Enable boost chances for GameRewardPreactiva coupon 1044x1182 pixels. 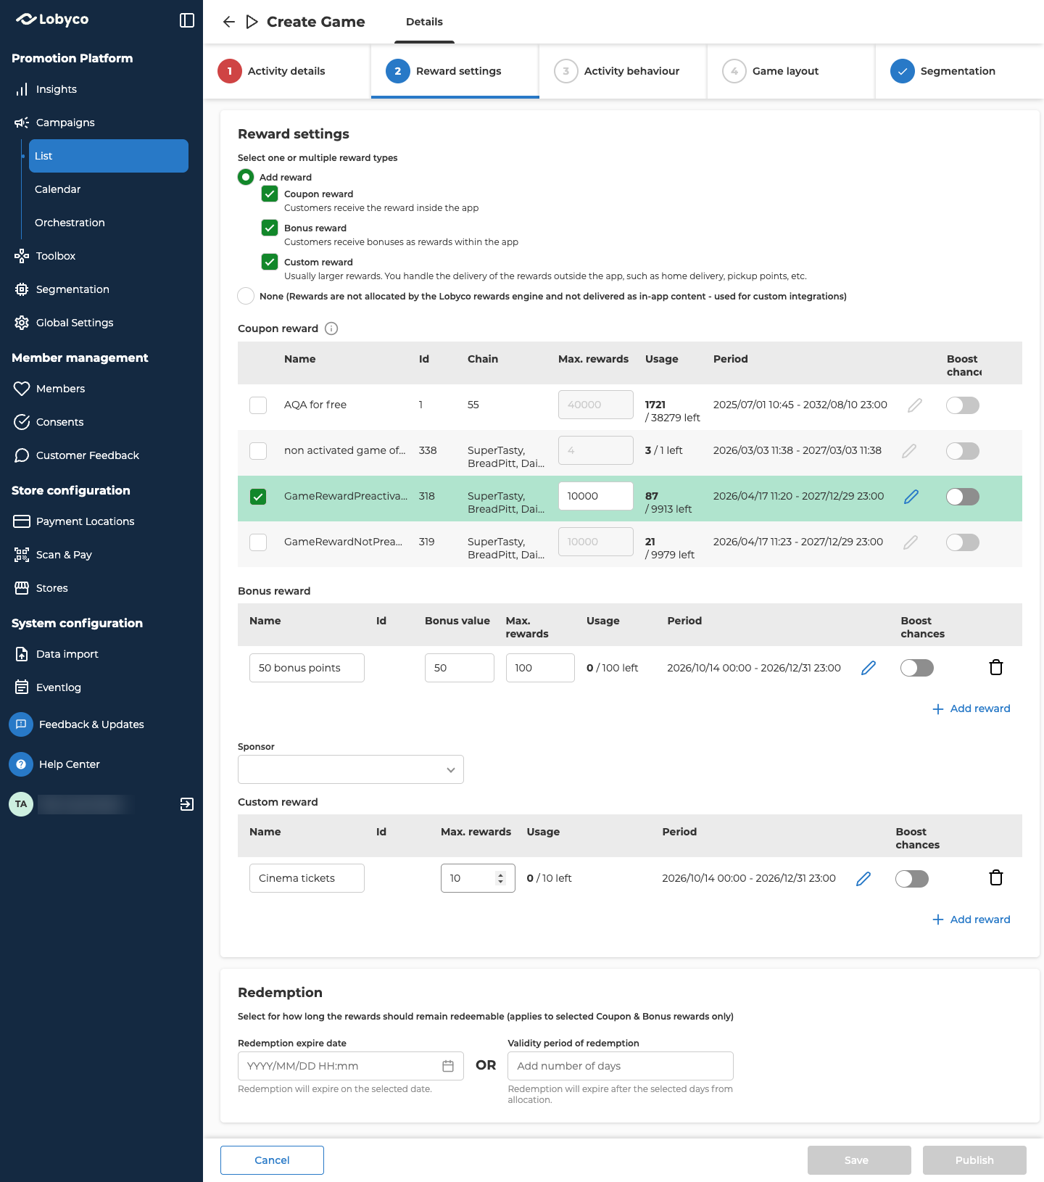[x=963, y=497]
